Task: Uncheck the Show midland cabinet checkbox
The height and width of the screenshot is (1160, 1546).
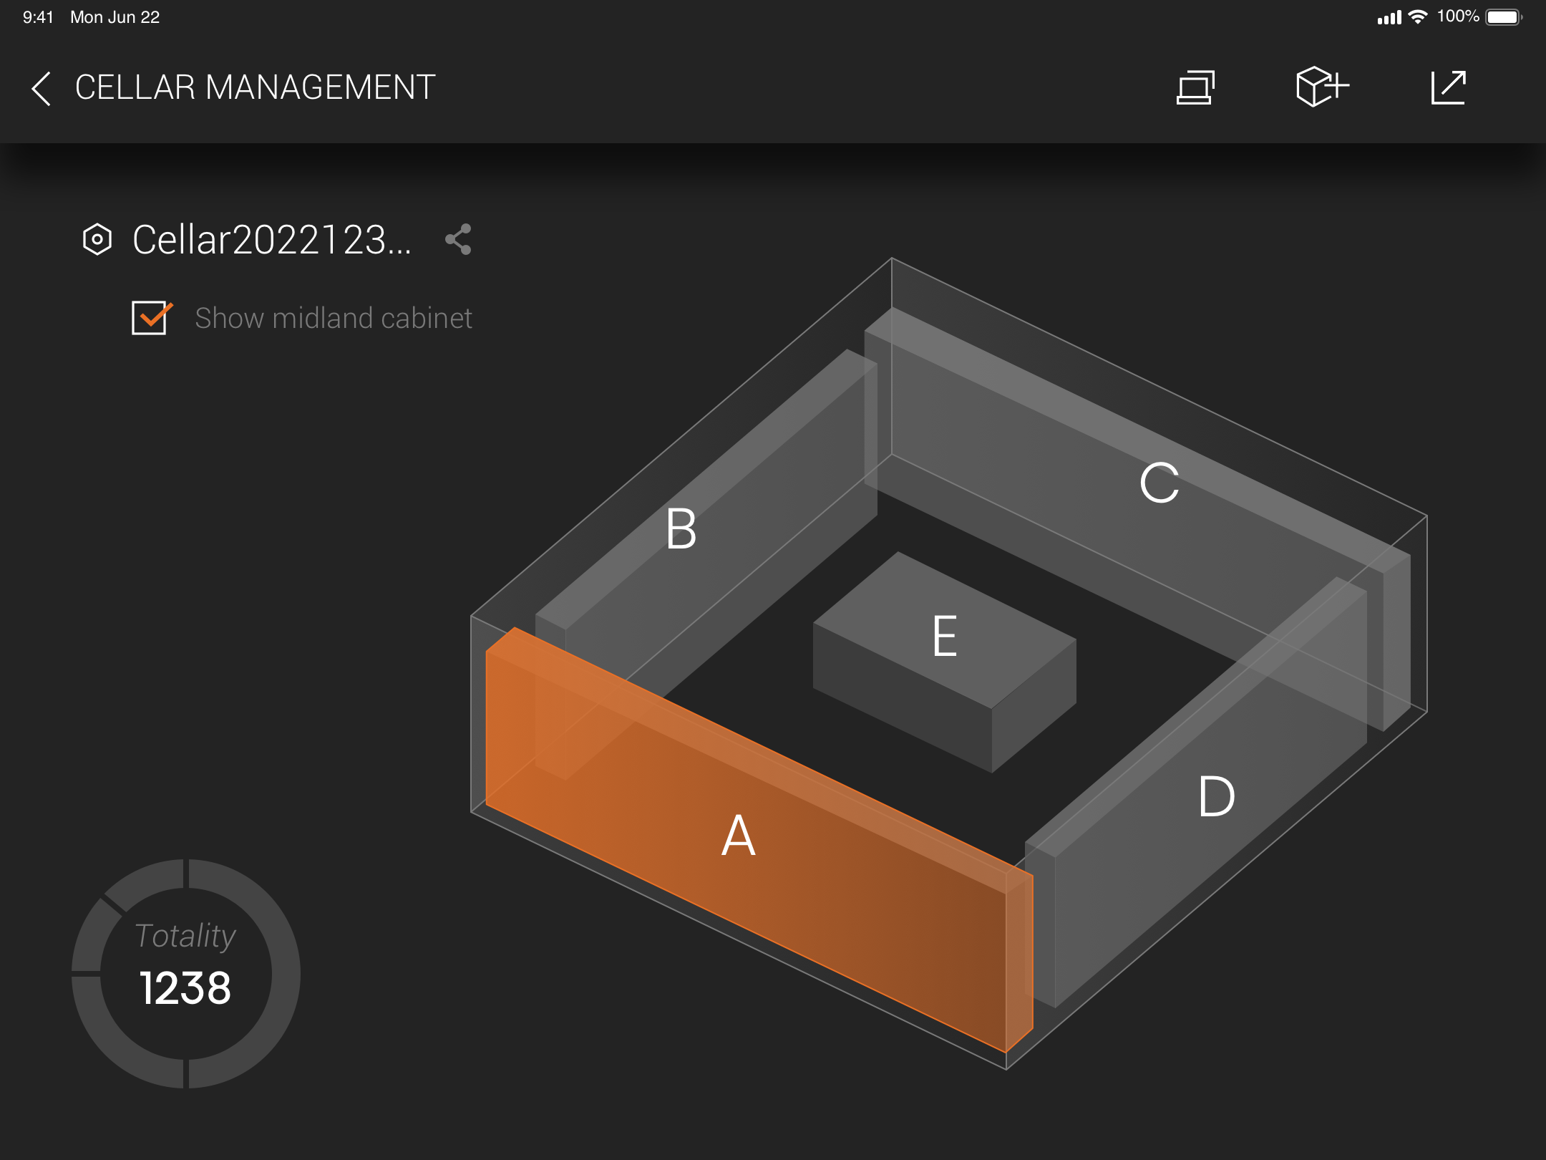Action: (x=150, y=317)
